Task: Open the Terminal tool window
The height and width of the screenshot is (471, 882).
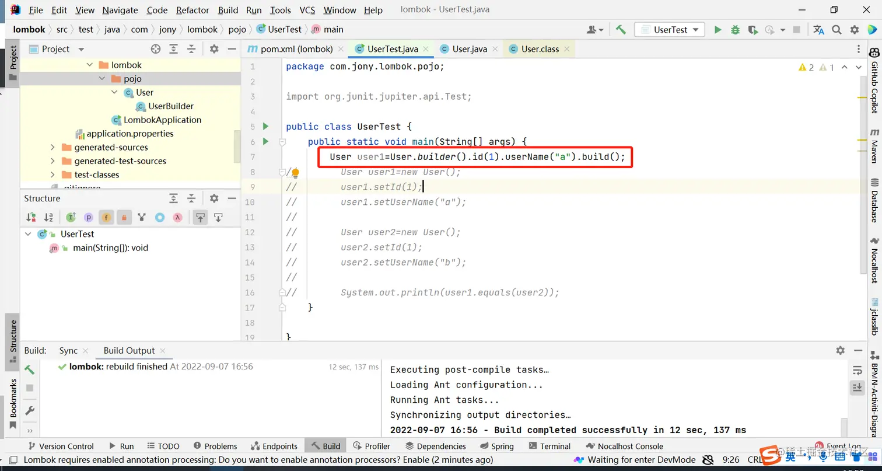Action: 549,446
